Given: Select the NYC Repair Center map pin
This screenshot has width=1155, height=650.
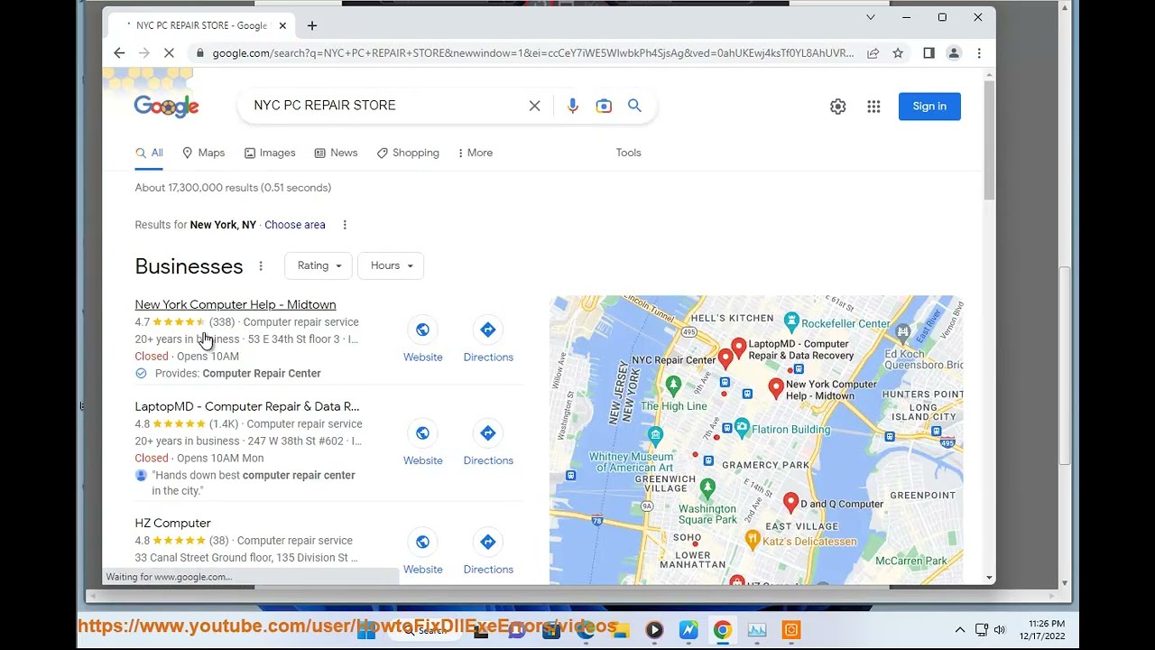Looking at the screenshot, I should [725, 360].
